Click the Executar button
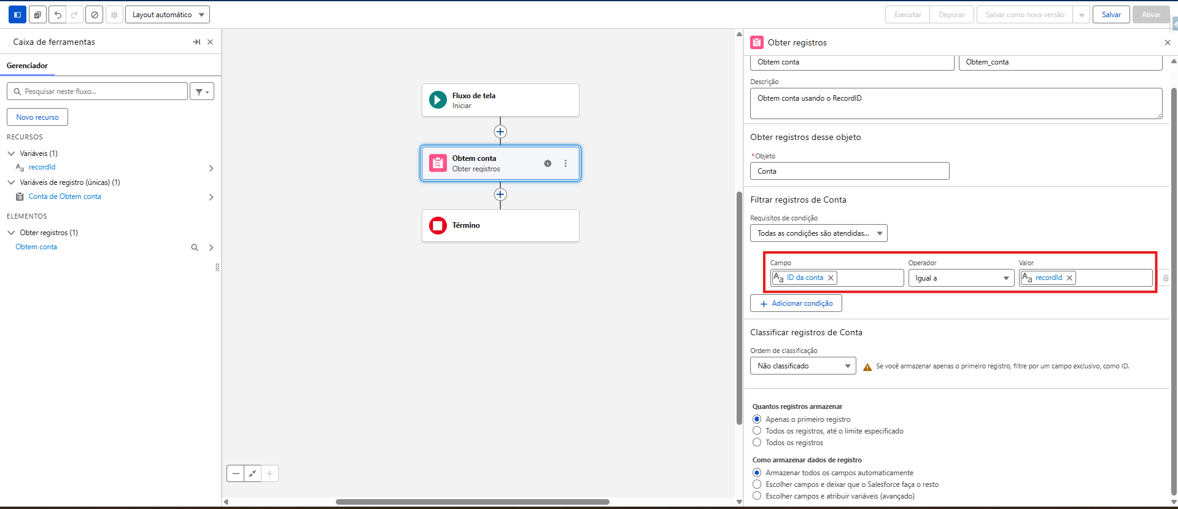The height and width of the screenshot is (509, 1178). [907, 15]
